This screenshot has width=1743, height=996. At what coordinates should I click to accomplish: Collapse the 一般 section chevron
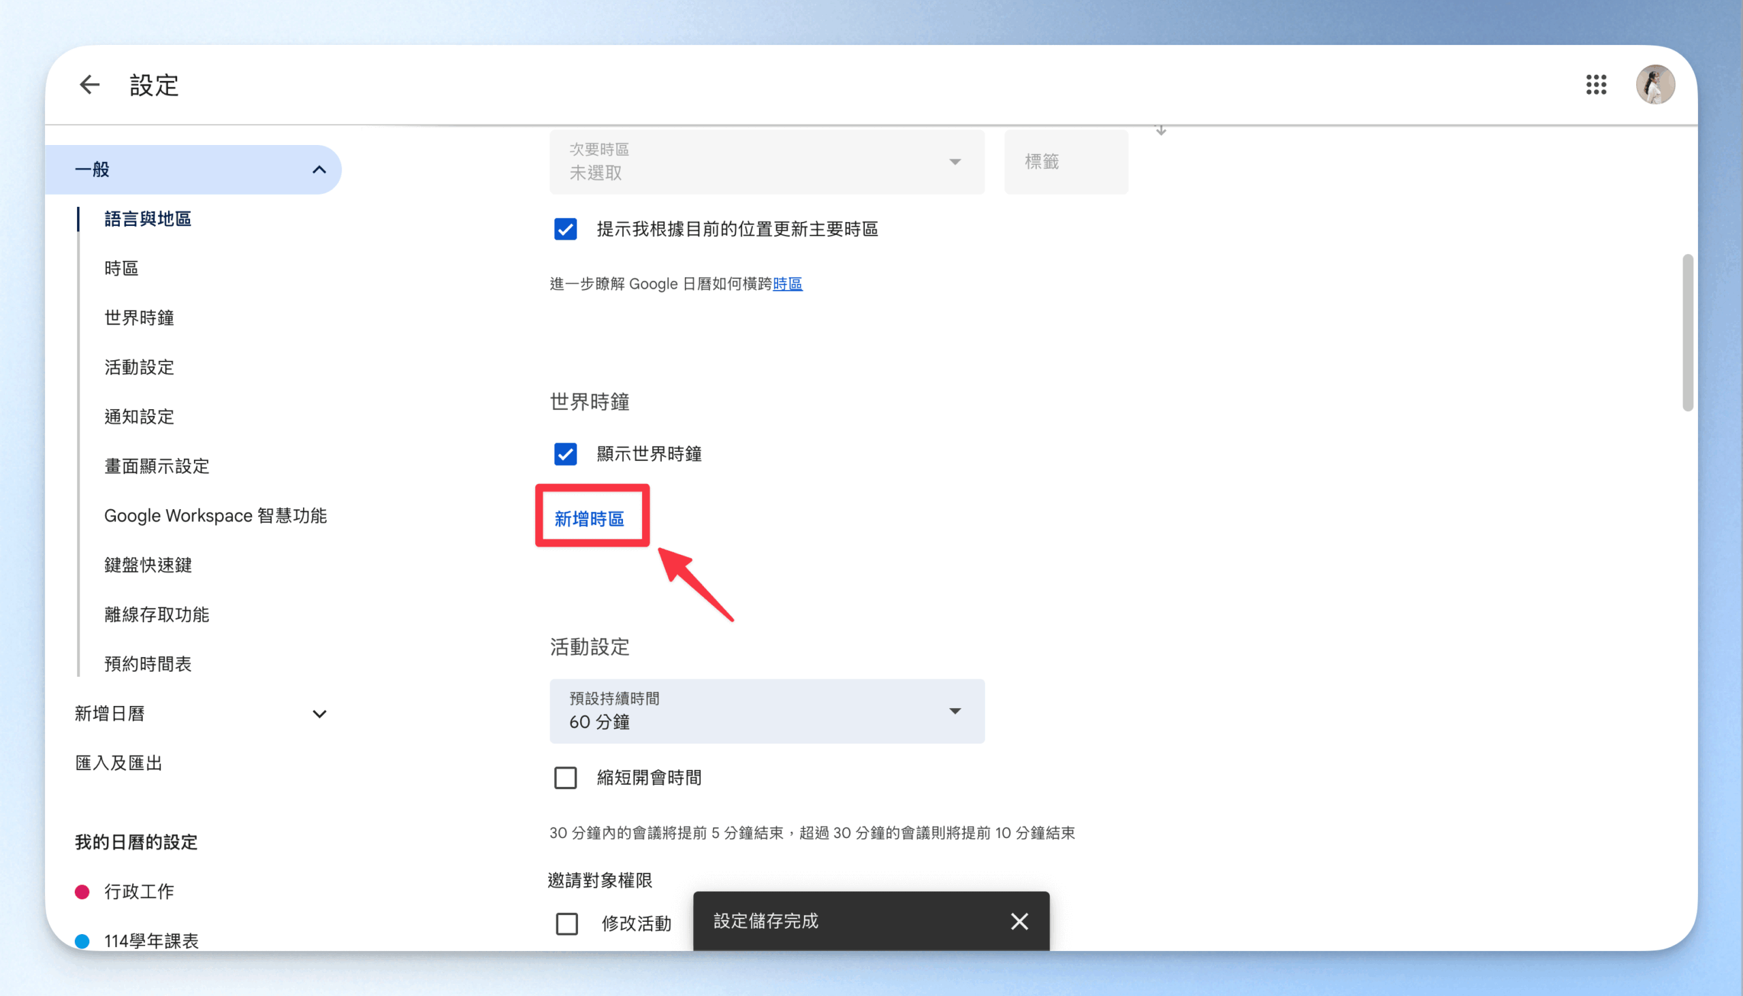click(x=319, y=170)
